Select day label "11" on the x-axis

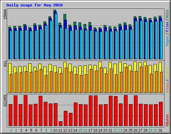click(60, 130)
